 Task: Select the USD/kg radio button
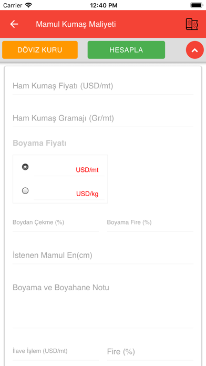pyautogui.click(x=25, y=191)
